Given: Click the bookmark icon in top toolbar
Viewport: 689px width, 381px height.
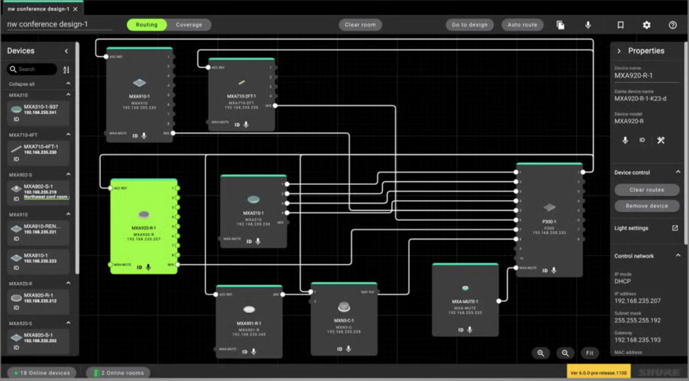Looking at the screenshot, I should (x=621, y=25).
